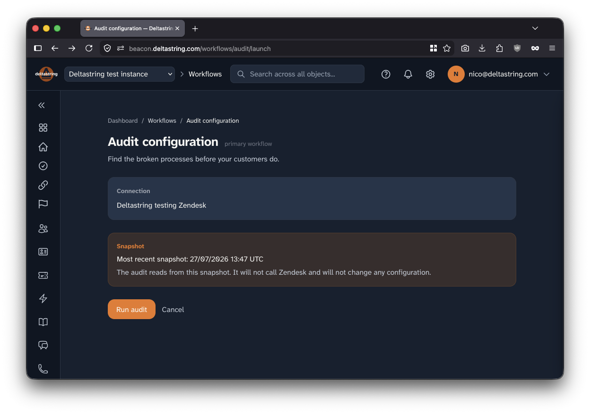Click 'Find the broken processes' tagline
This screenshot has height=414, width=590.
pyautogui.click(x=193, y=159)
